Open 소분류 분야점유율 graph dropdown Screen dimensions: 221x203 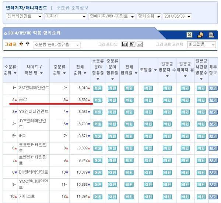[x=56, y=45]
